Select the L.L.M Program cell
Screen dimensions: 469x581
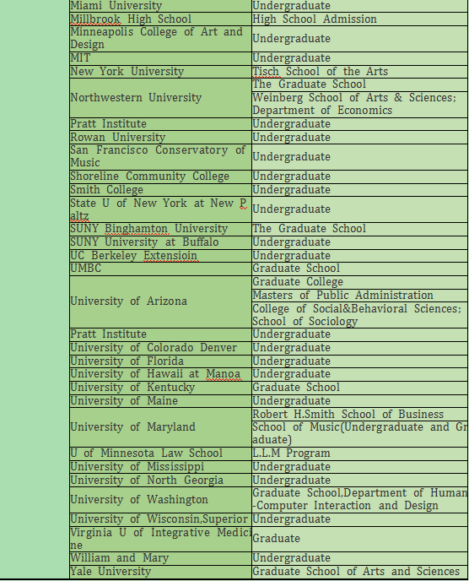coord(359,453)
